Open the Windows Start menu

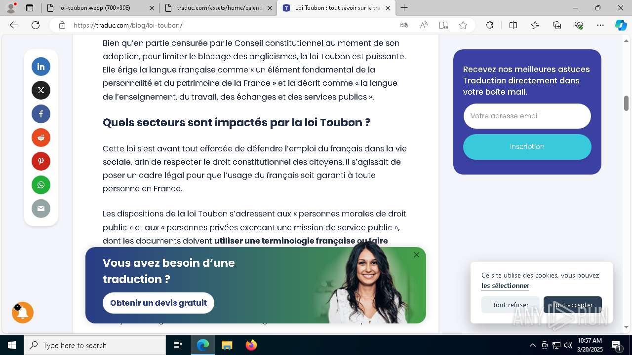(12, 345)
